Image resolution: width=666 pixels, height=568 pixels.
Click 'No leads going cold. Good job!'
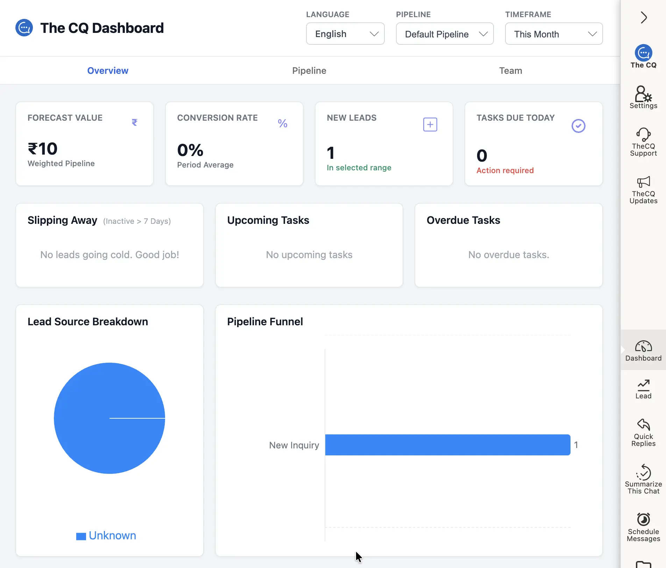(109, 255)
